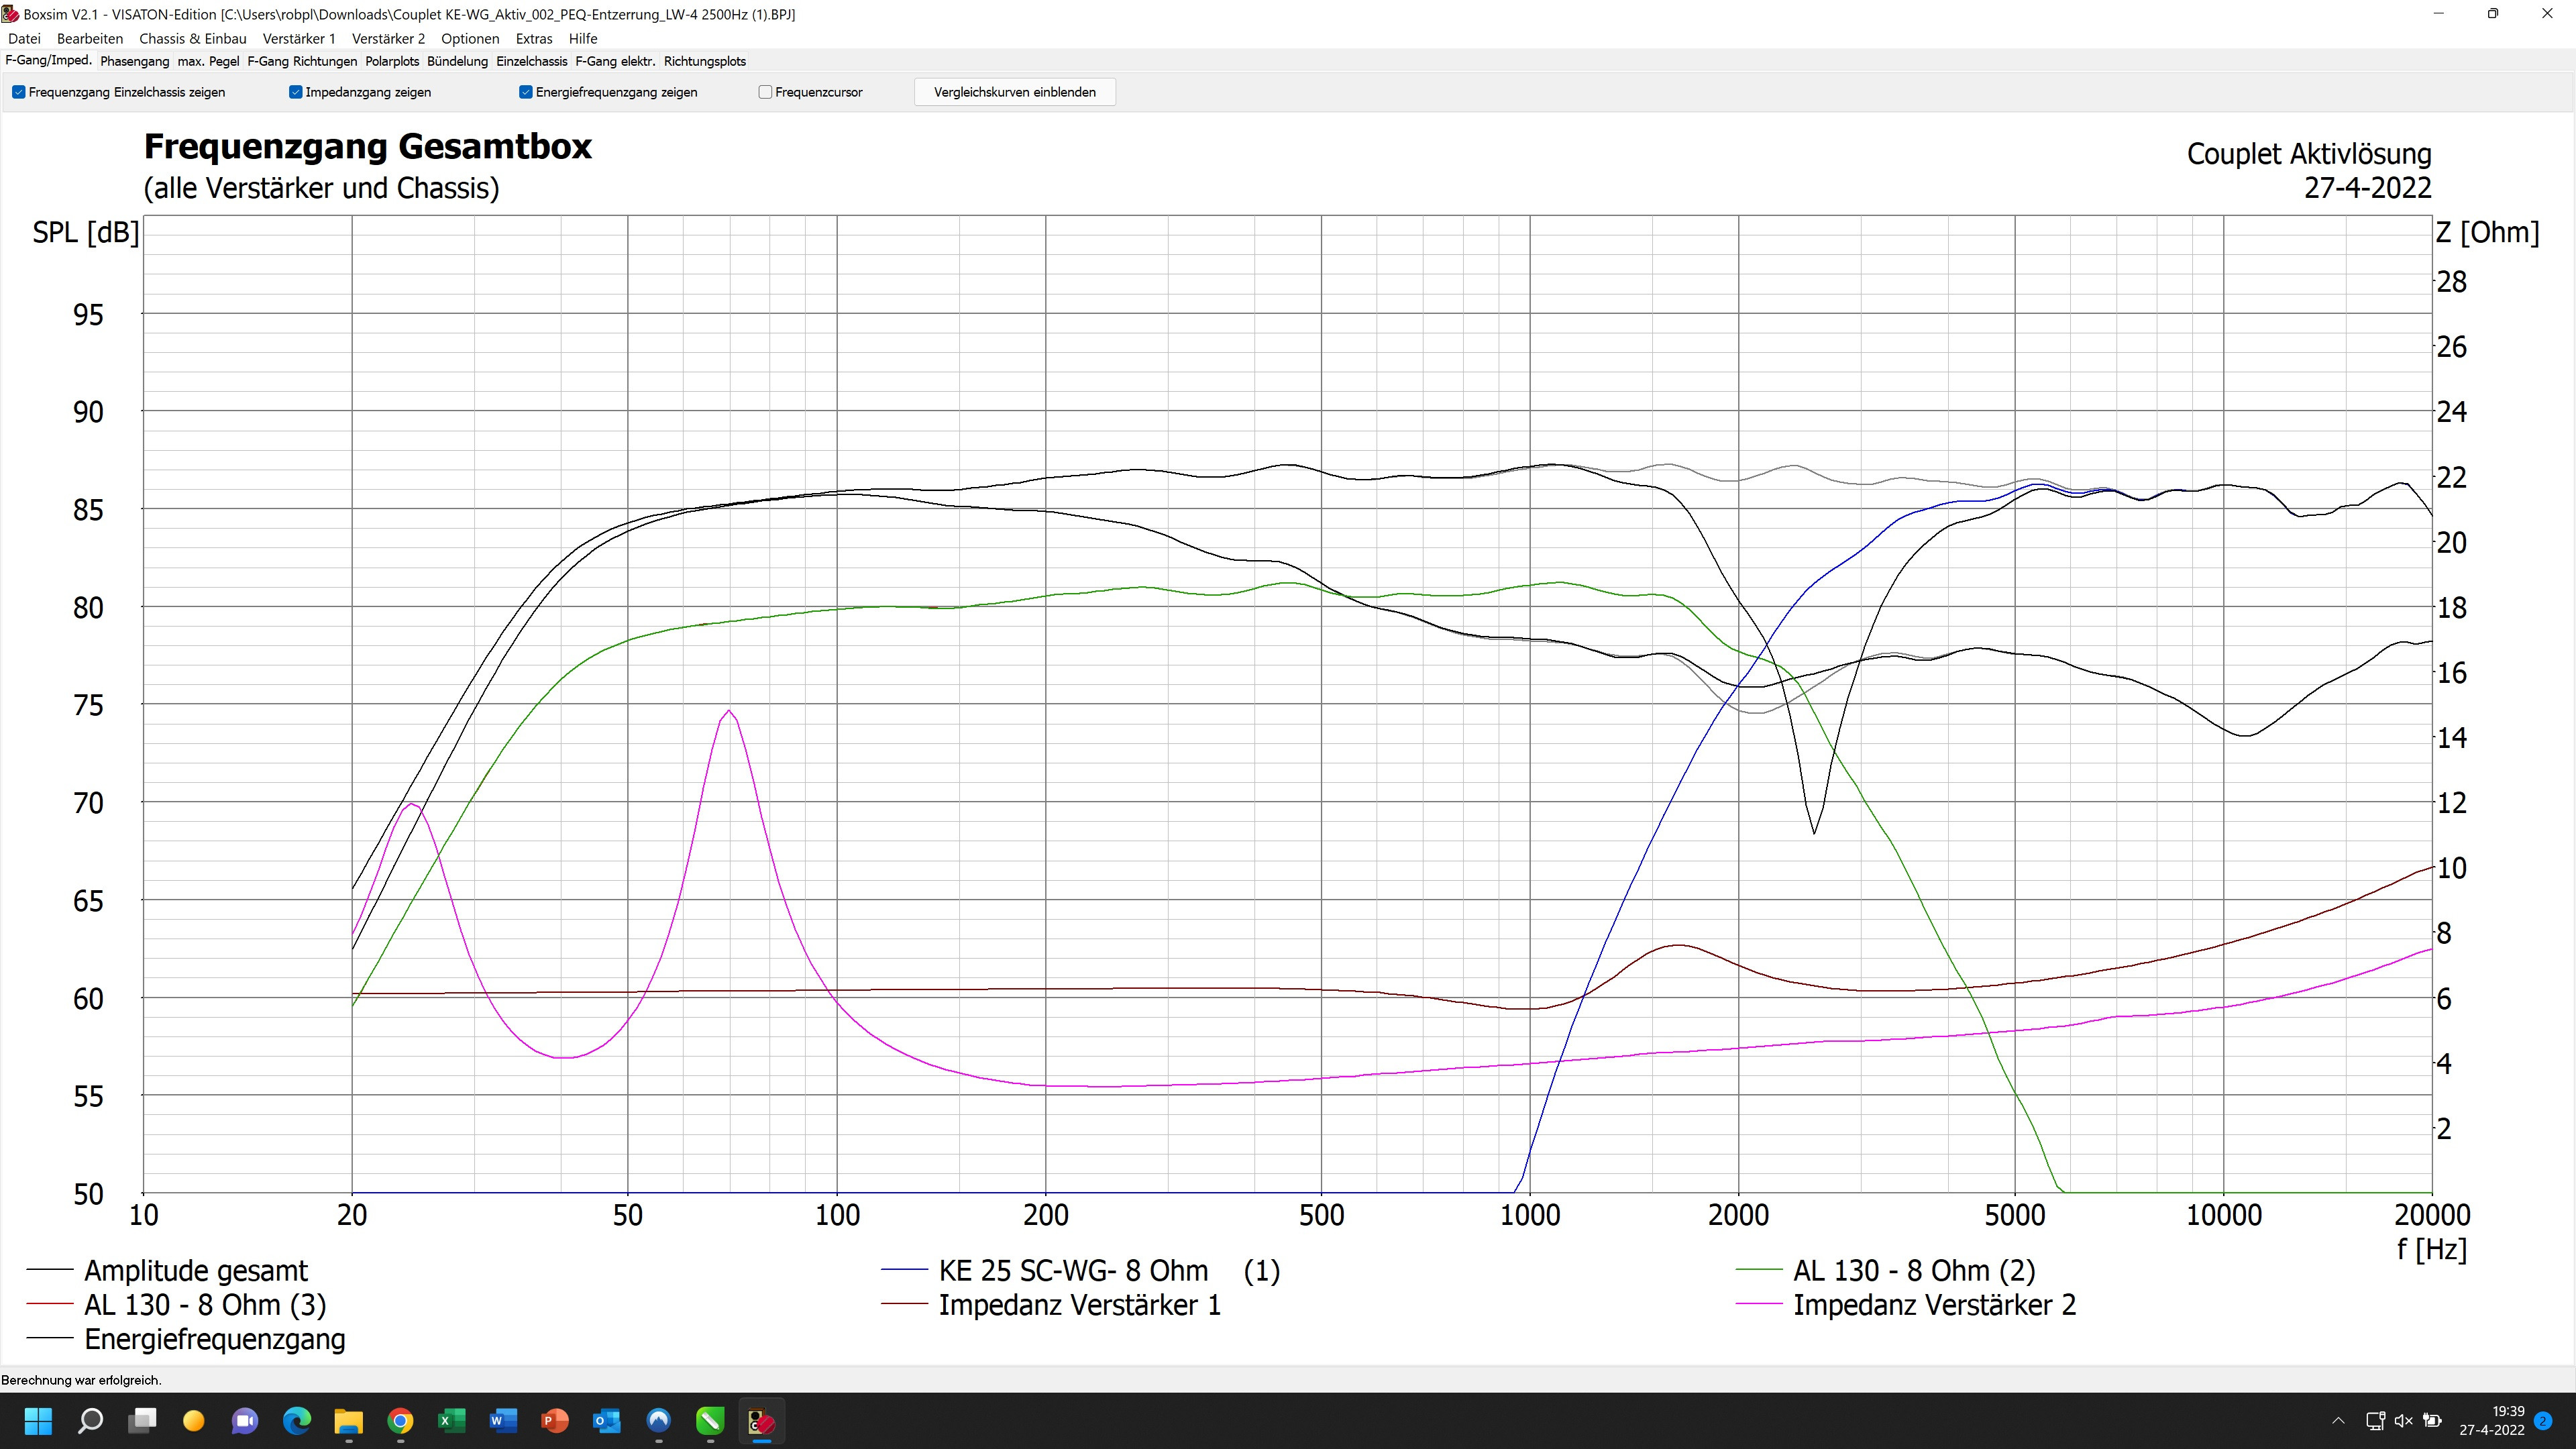Image resolution: width=2576 pixels, height=1449 pixels.
Task: Switch to the Phasengang tab
Action: (135, 61)
